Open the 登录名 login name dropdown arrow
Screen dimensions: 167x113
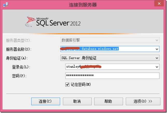pyautogui.click(x=157, y=67)
